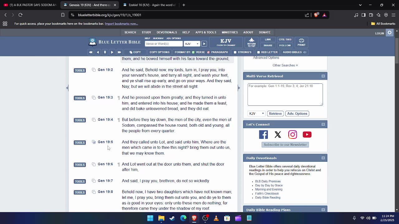This screenshot has width=399, height=224.
Task: Open the Apps & Tools menu
Action: click(x=206, y=32)
